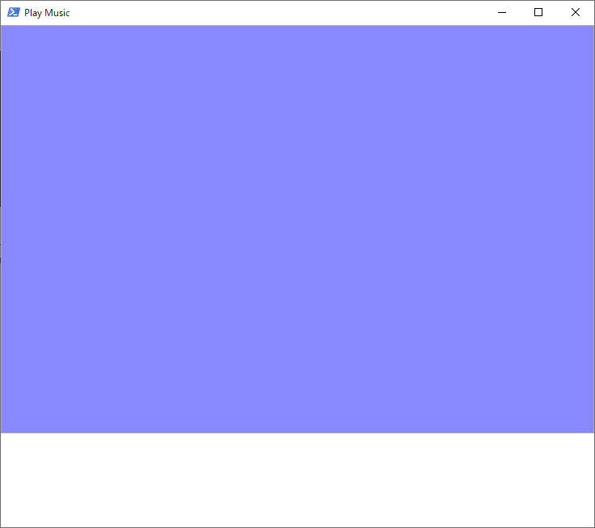The width and height of the screenshot is (595, 528).
Task: Click the purple panel's top-left corner
Action: pyautogui.click(x=3, y=27)
